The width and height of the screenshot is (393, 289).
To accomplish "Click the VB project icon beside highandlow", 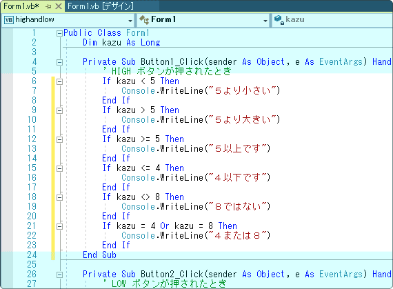I will click(x=9, y=20).
